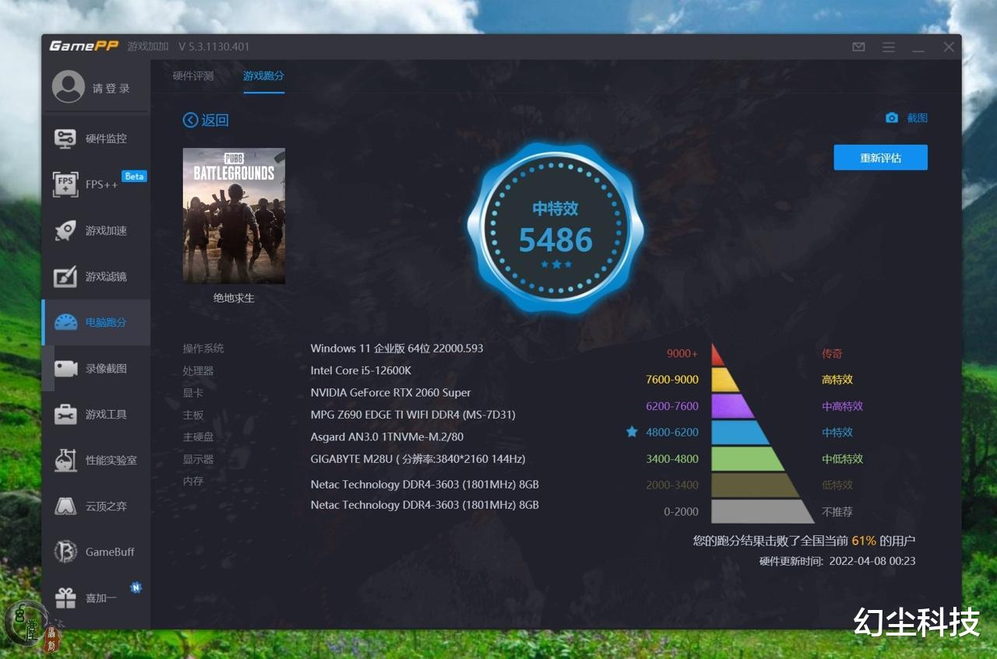997x659 pixels.
Task: Click the 截图 screenshot button label
Action: click(x=918, y=118)
